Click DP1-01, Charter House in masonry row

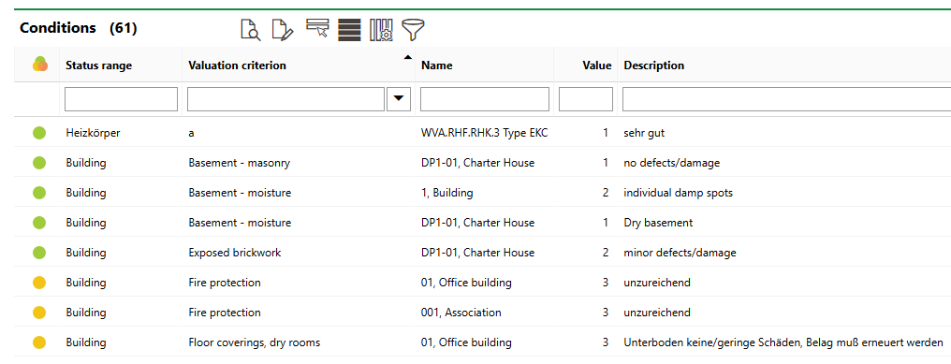pos(478,163)
